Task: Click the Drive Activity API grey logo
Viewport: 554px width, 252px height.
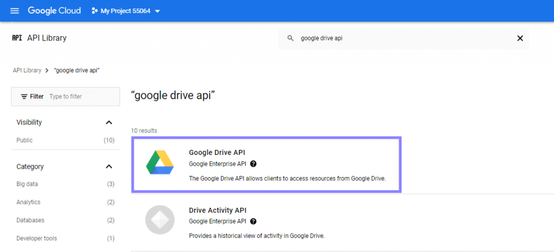Action: (x=160, y=220)
